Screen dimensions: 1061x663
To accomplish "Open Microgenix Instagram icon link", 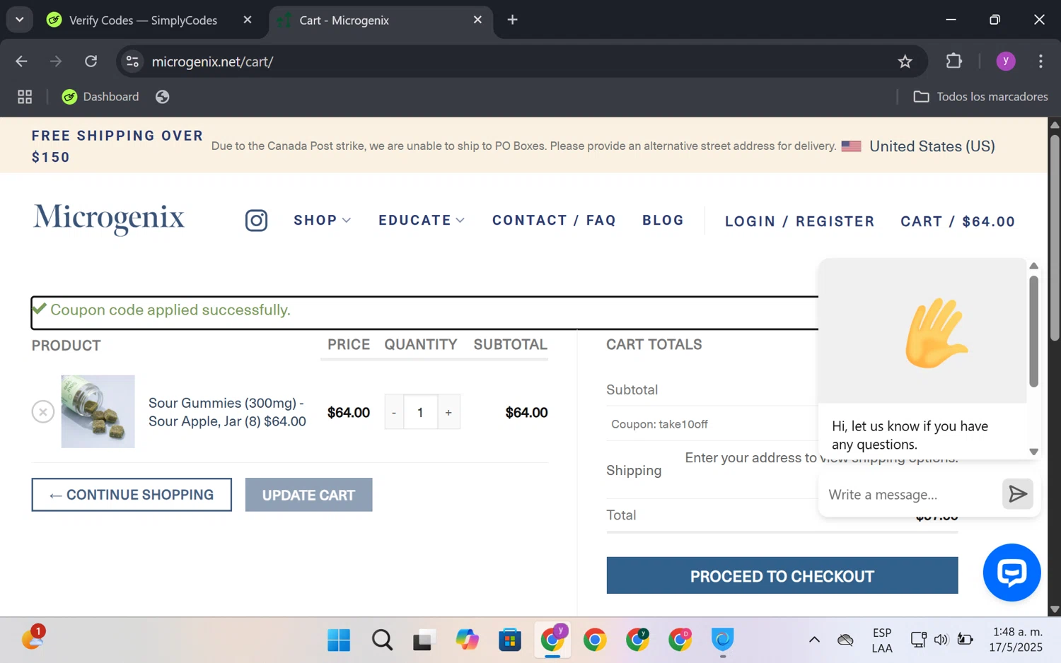I will pyautogui.click(x=256, y=221).
